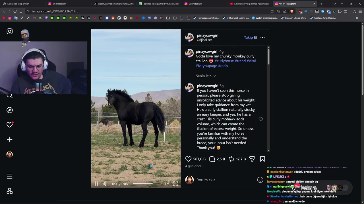Repost using the repost arrows icon
The height and width of the screenshot is (204, 364).
[x=231, y=159]
